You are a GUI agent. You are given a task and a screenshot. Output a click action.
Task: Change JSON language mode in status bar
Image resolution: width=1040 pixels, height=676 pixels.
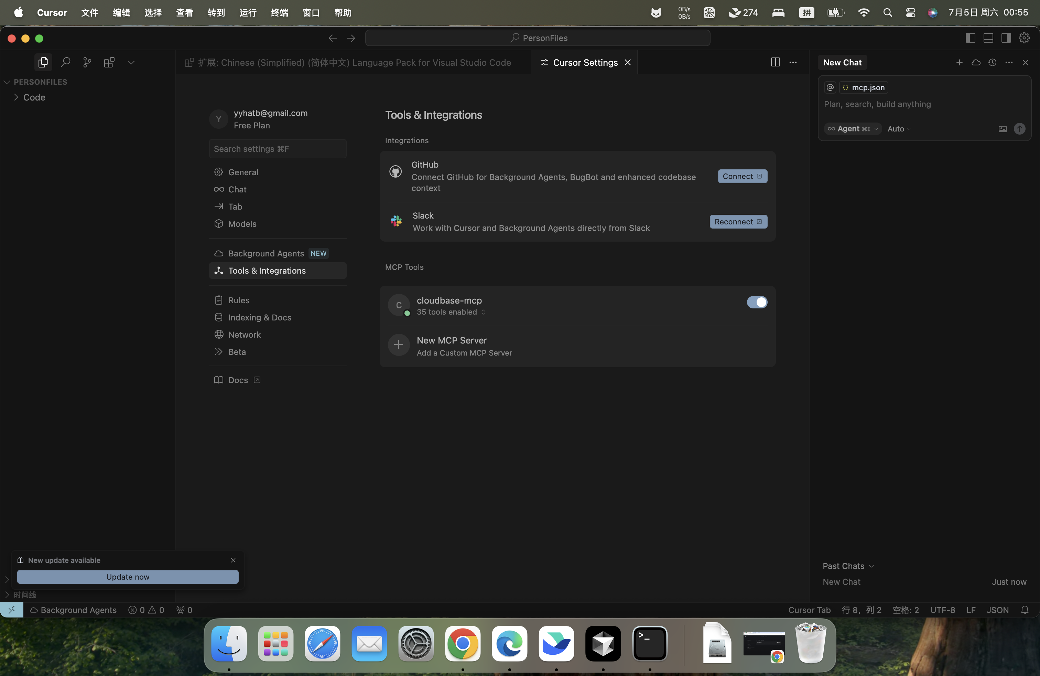[998, 610]
